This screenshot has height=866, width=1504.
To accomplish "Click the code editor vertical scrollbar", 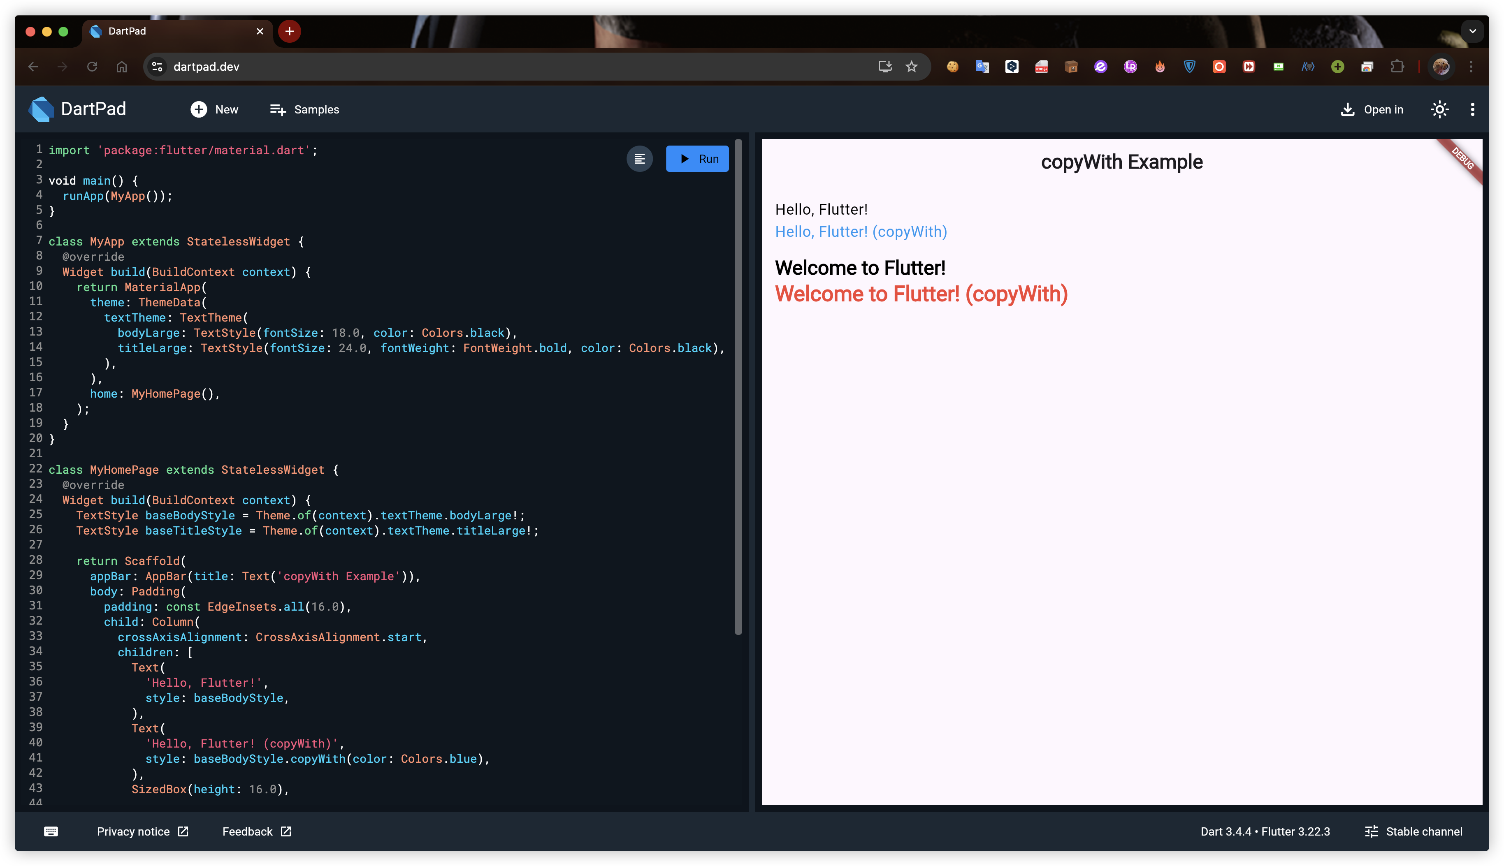I will click(738, 387).
